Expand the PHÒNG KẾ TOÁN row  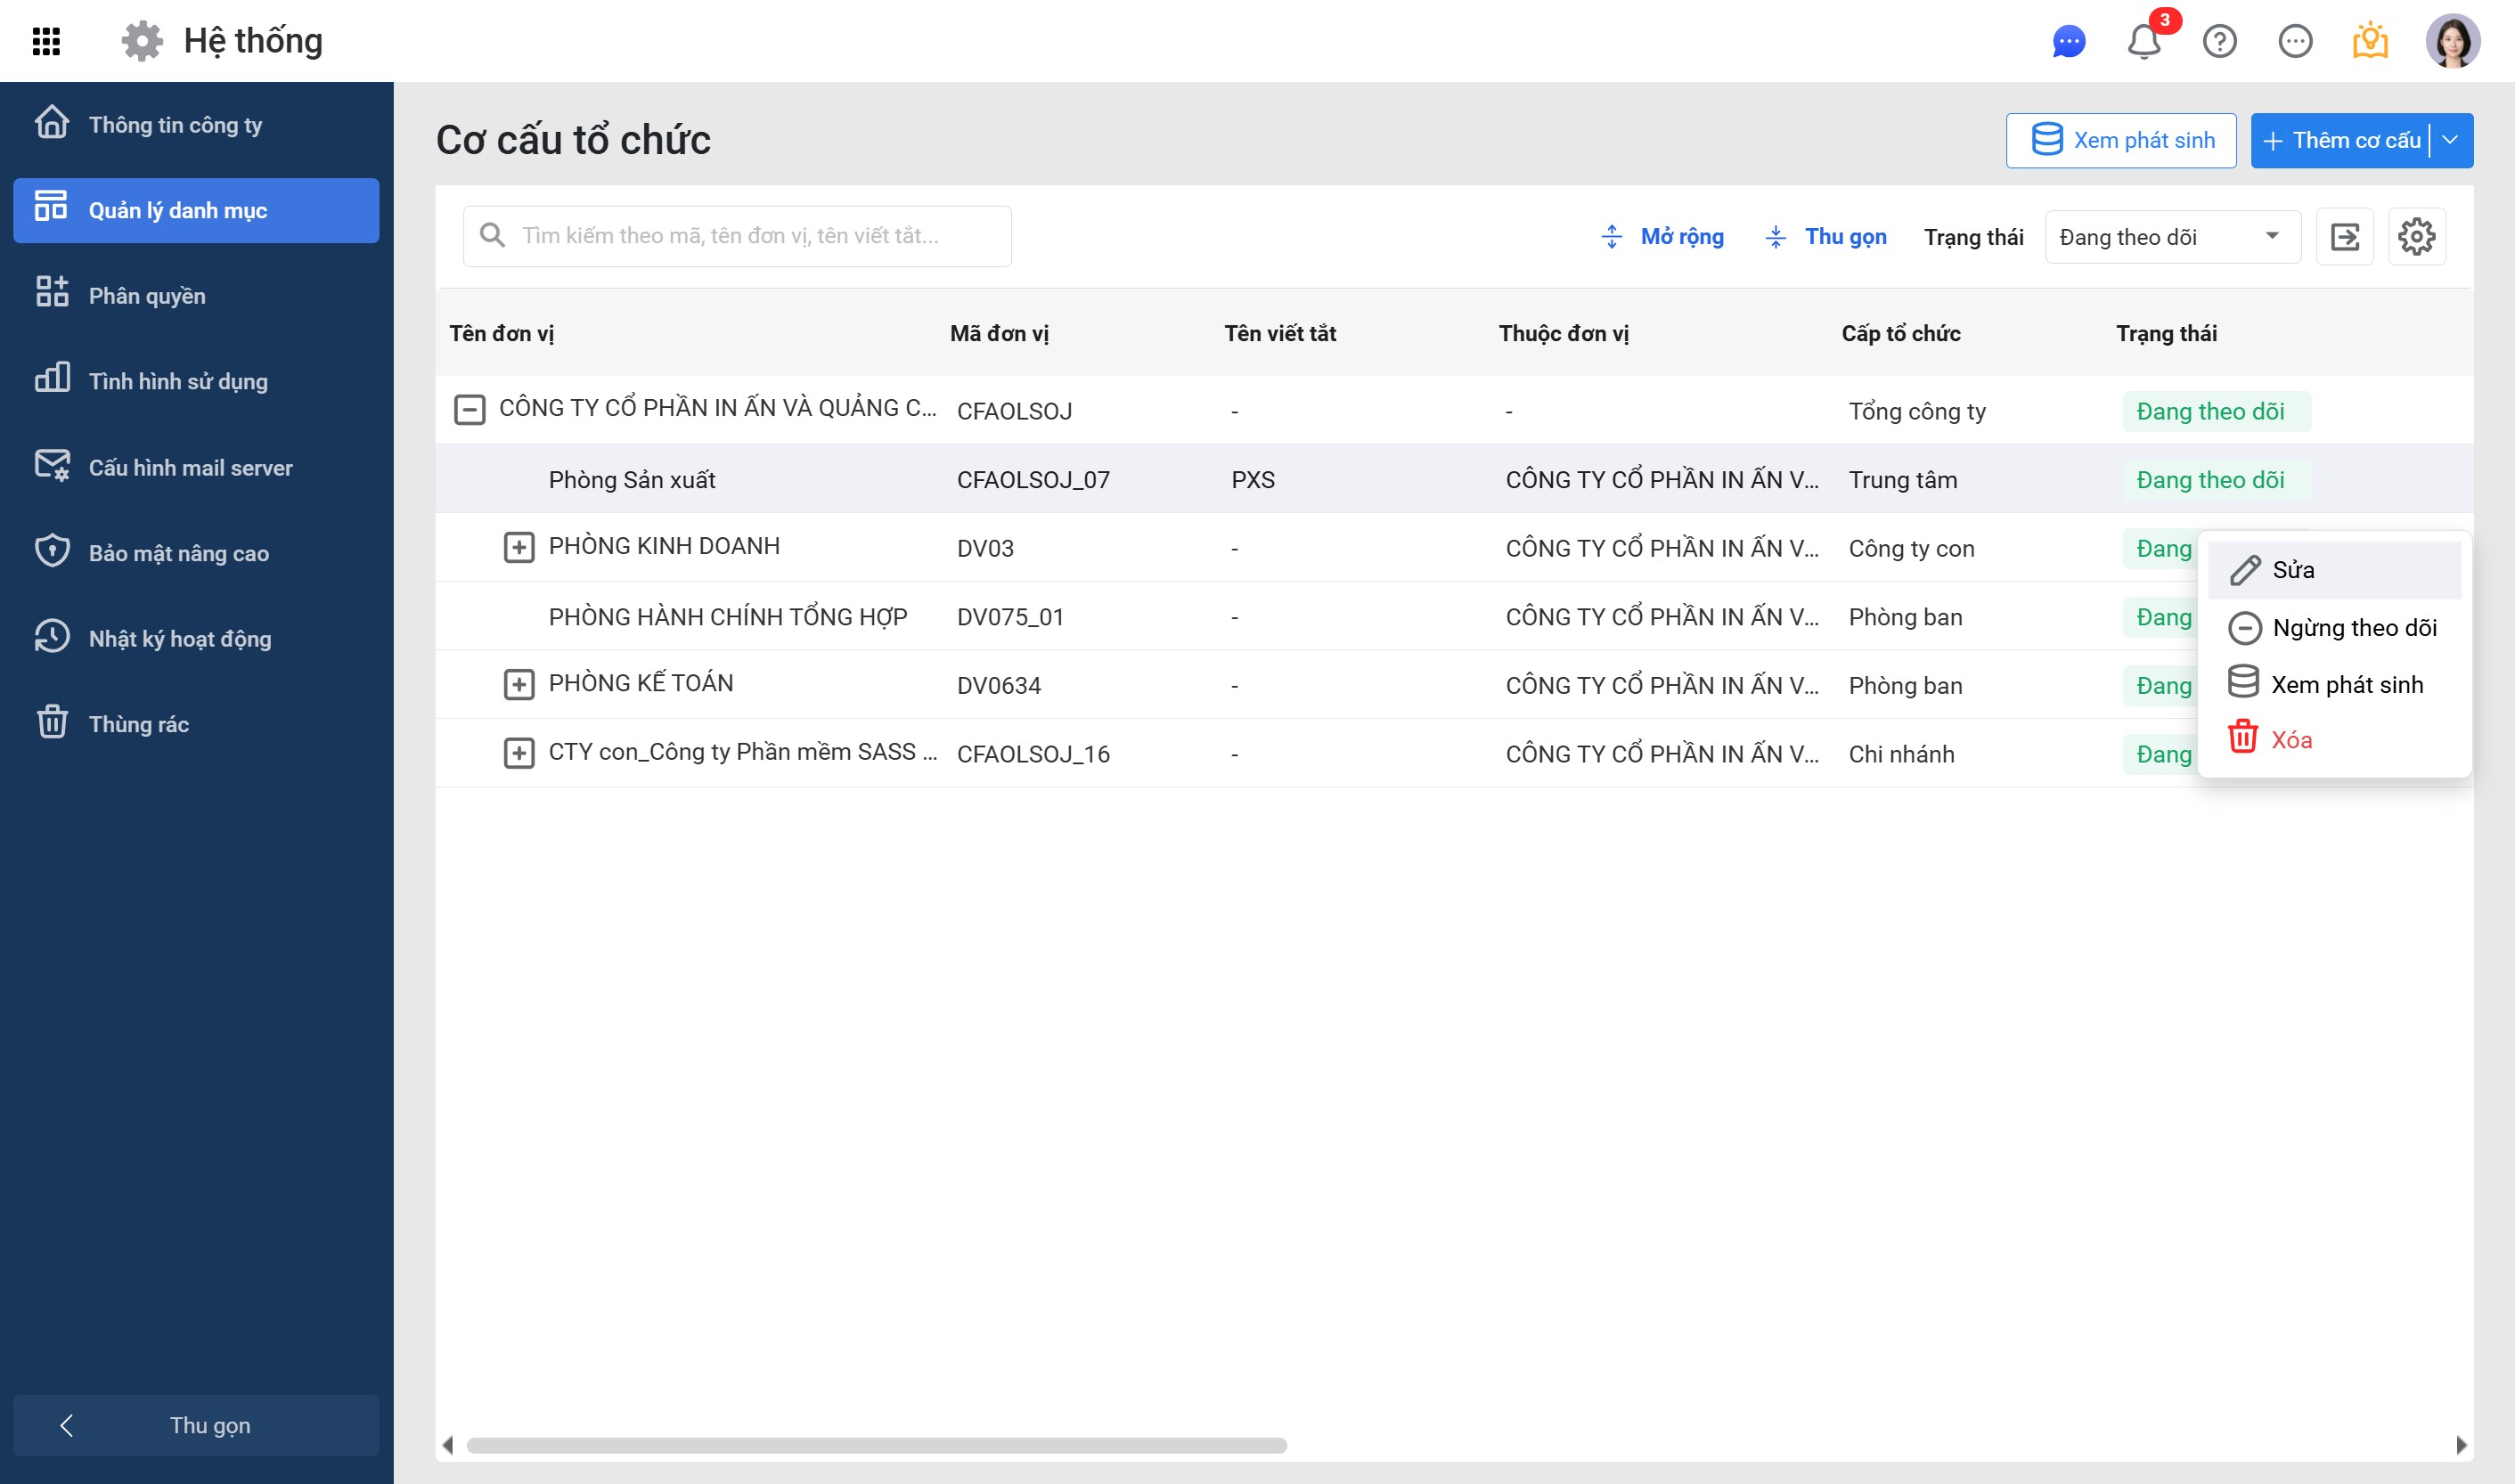pyautogui.click(x=518, y=684)
